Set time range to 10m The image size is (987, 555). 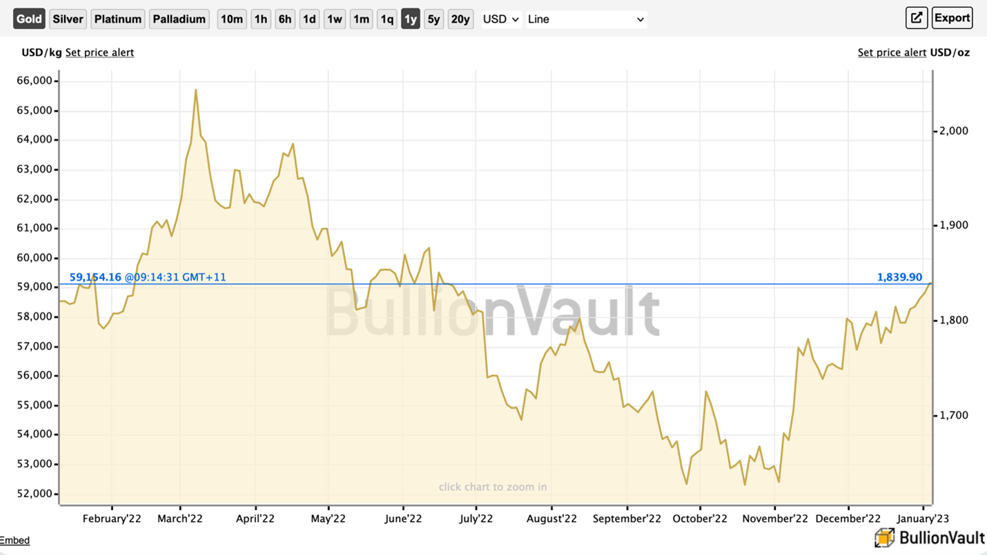(x=232, y=19)
